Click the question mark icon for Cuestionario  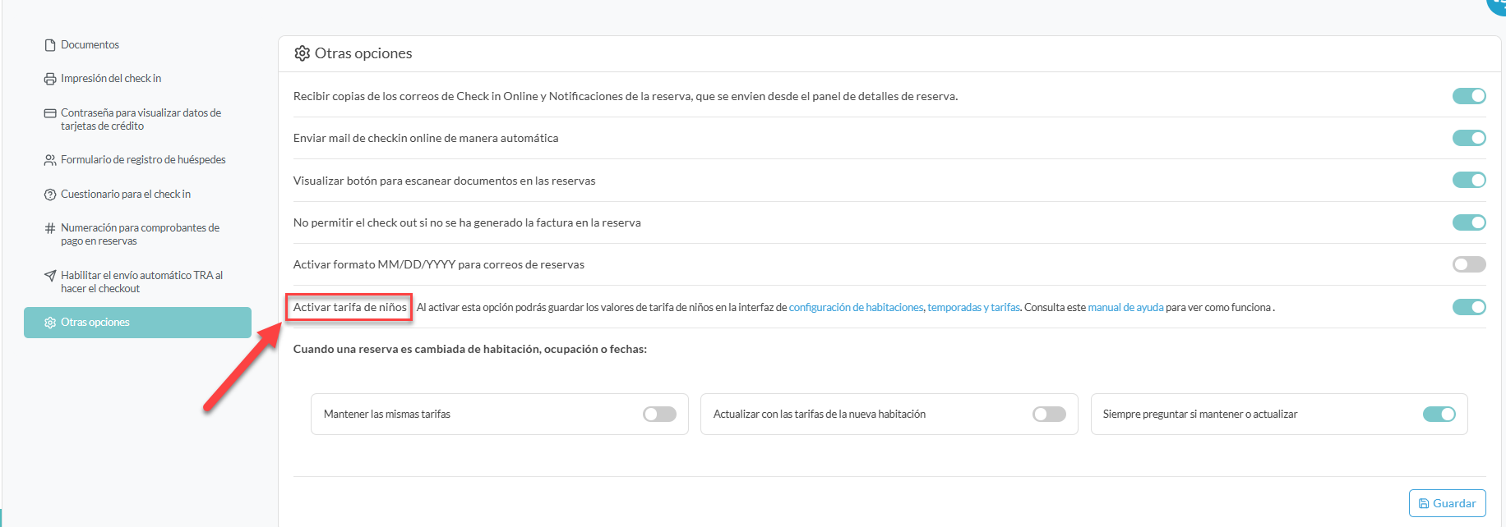point(50,195)
